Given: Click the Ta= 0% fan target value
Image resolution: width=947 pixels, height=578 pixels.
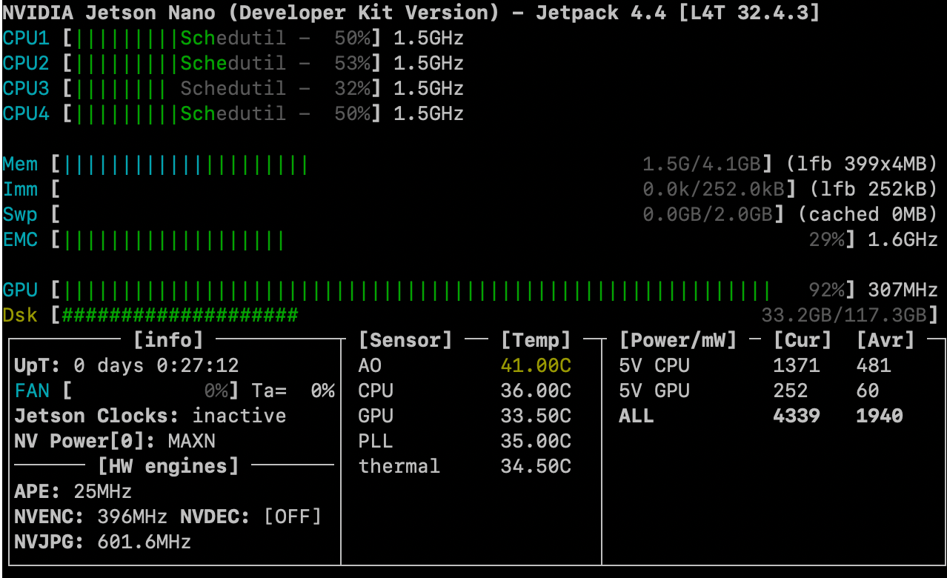Looking at the screenshot, I should click(x=293, y=391).
